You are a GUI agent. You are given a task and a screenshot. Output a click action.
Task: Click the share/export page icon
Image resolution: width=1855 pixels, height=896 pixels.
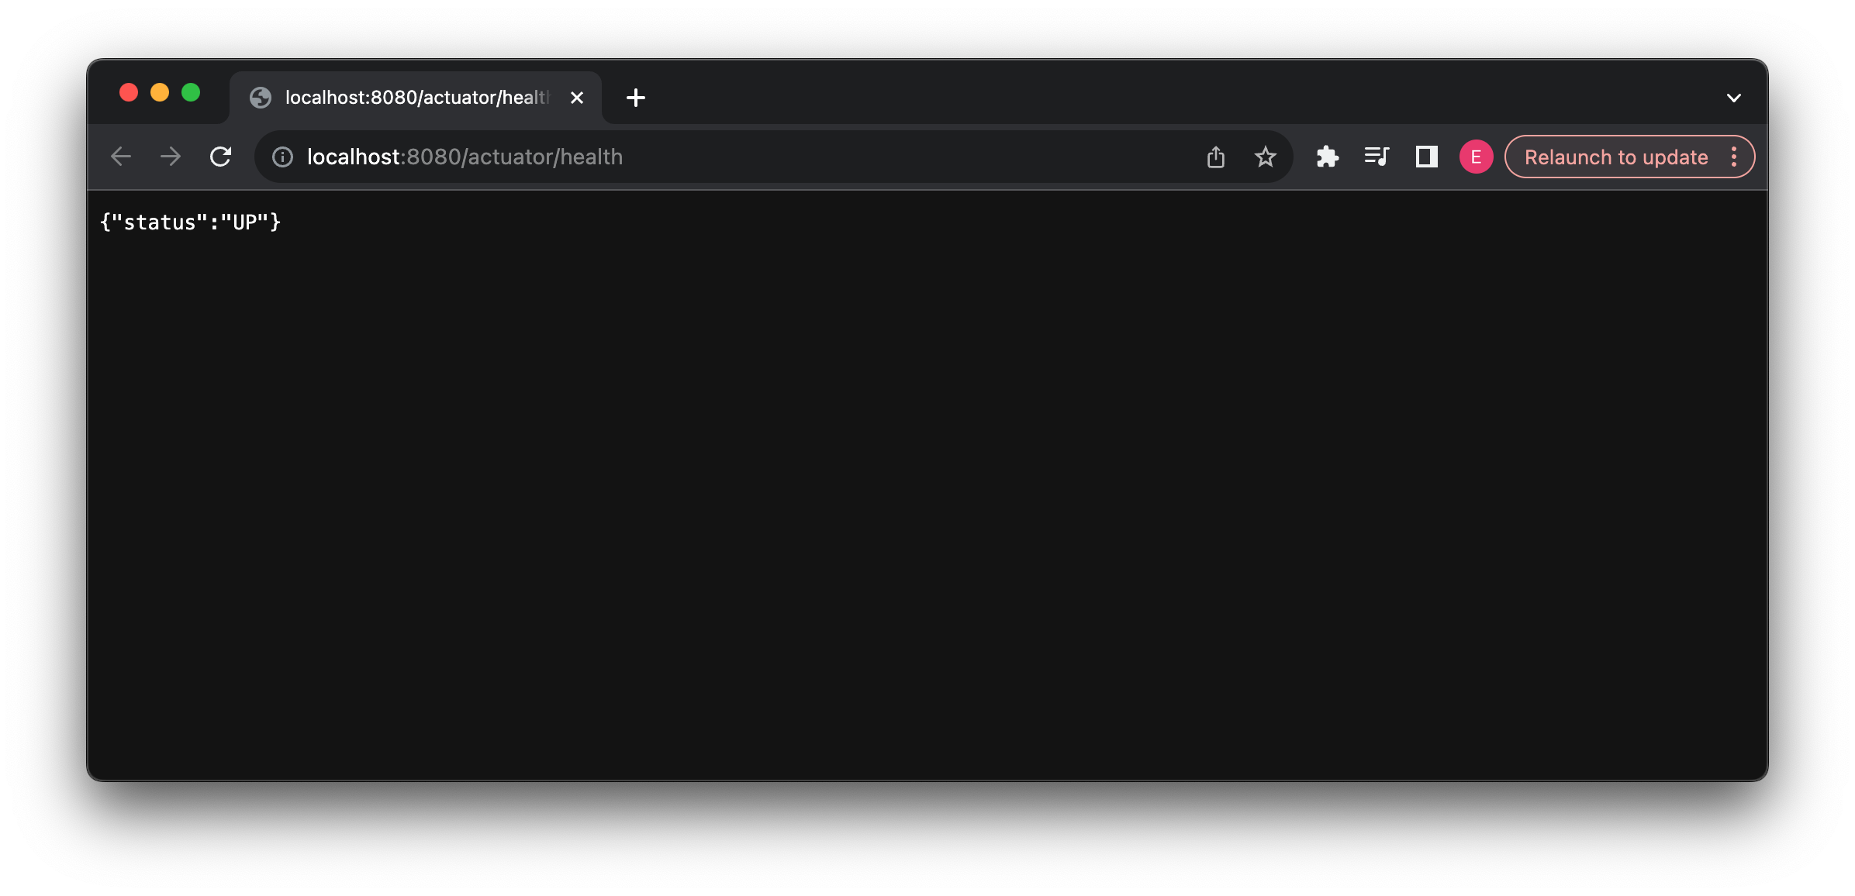(x=1215, y=157)
